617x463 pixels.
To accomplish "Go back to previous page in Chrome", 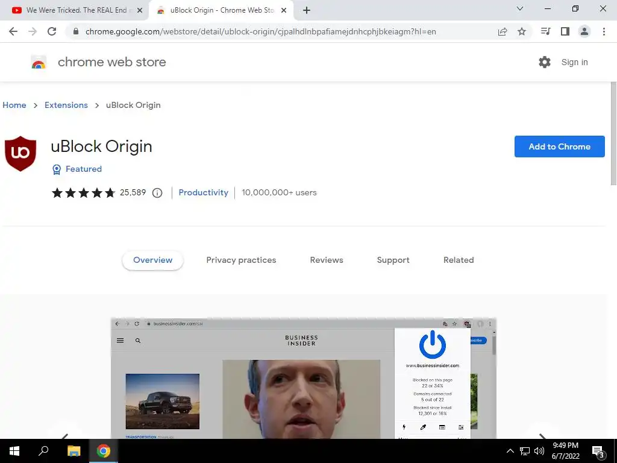I will pyautogui.click(x=13, y=31).
